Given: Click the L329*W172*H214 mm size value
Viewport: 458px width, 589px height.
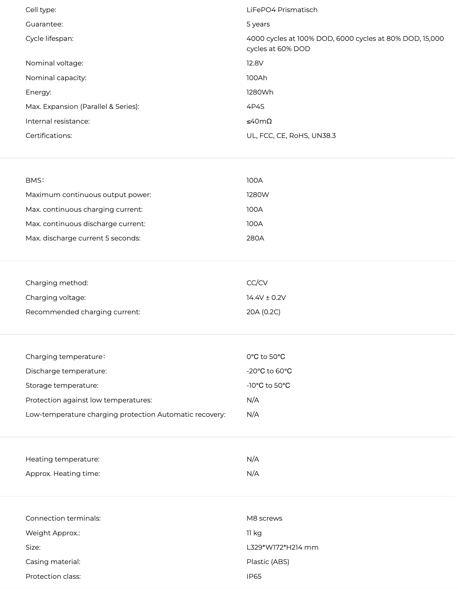Looking at the screenshot, I should (282, 547).
